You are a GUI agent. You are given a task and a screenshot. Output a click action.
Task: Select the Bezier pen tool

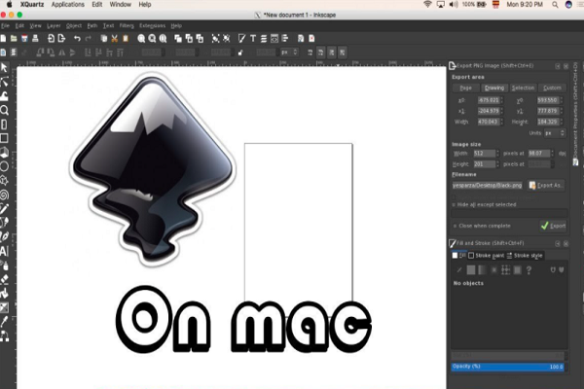click(4, 223)
